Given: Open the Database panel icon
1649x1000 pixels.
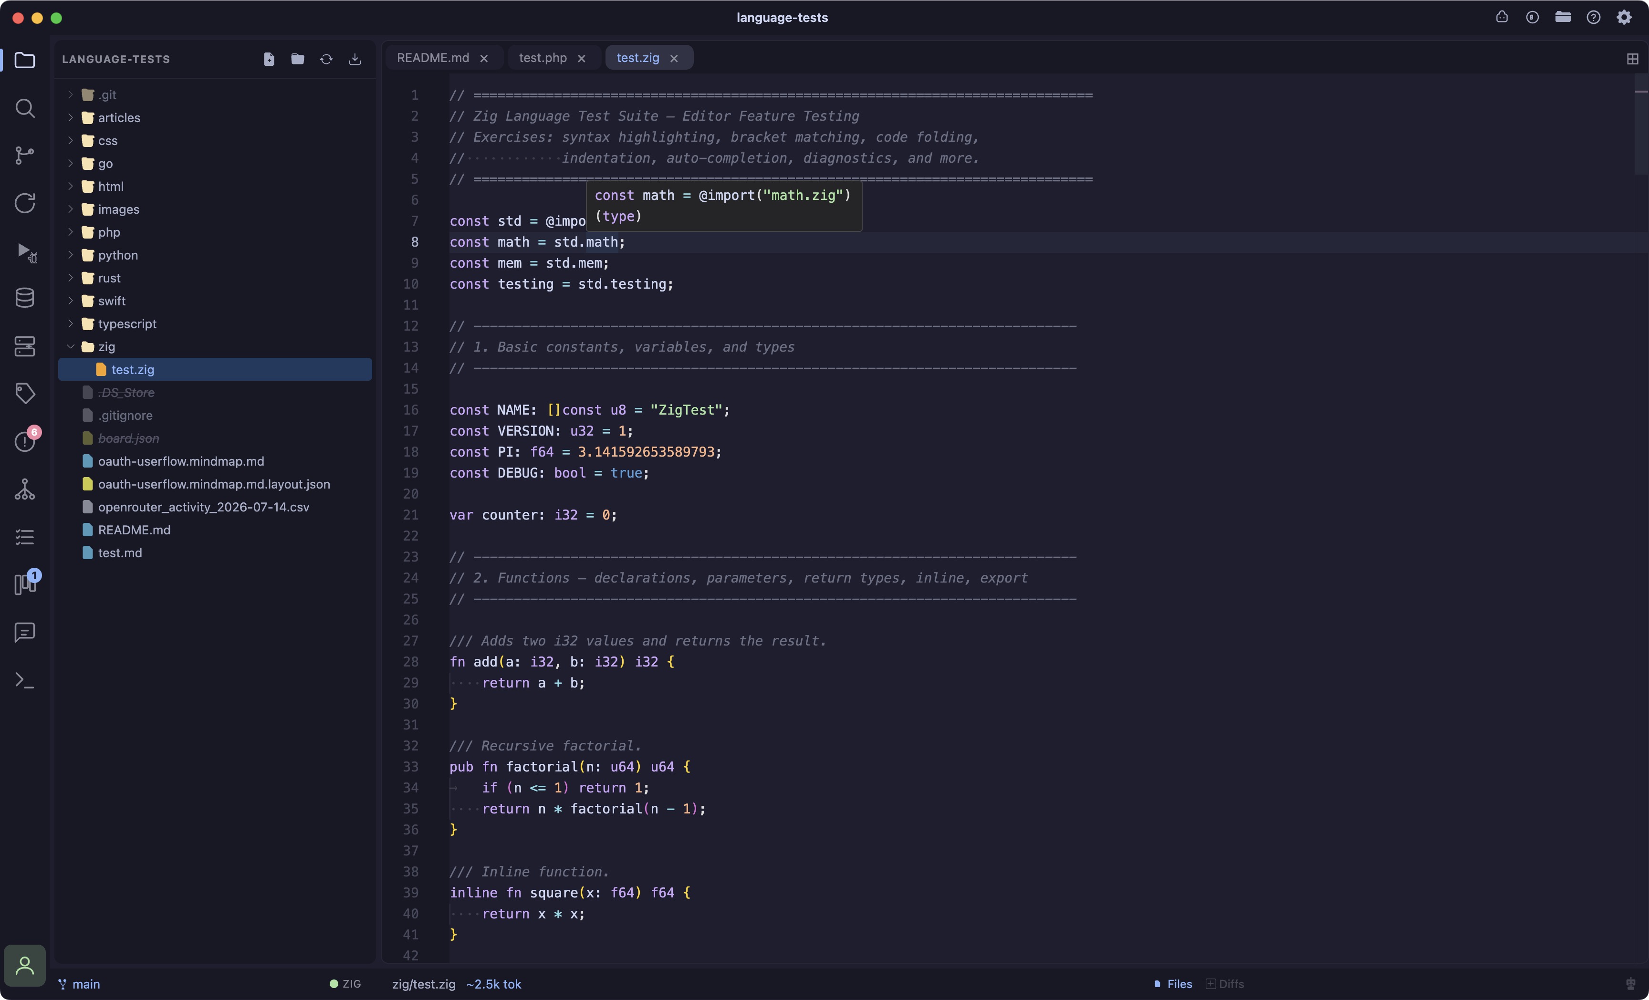Looking at the screenshot, I should point(25,299).
